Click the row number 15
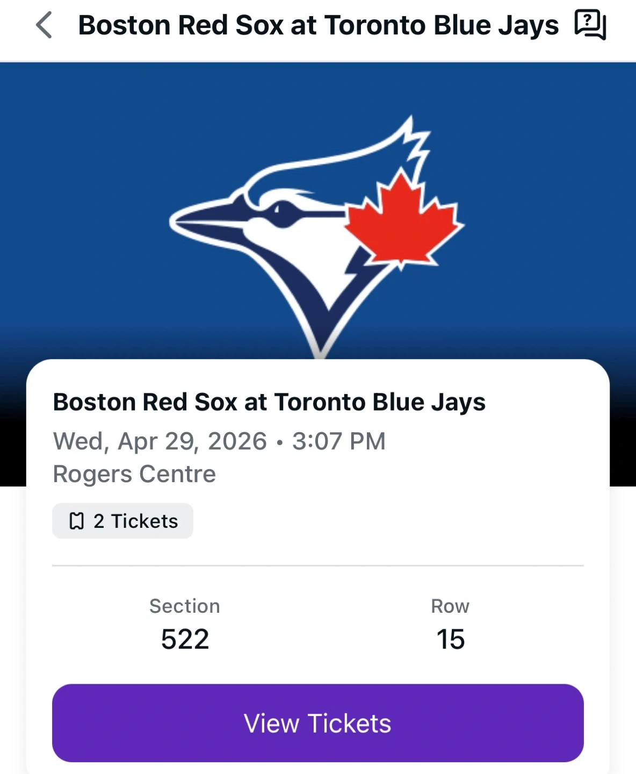This screenshot has height=774, width=636. coord(450,639)
